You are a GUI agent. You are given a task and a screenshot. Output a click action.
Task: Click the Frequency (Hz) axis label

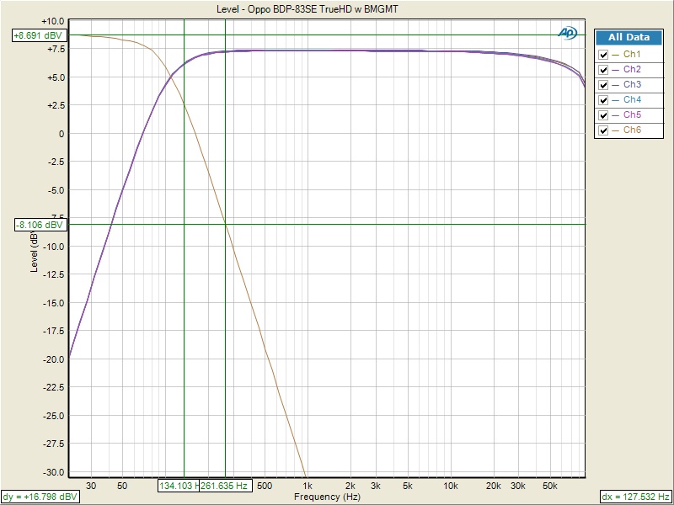(327, 497)
